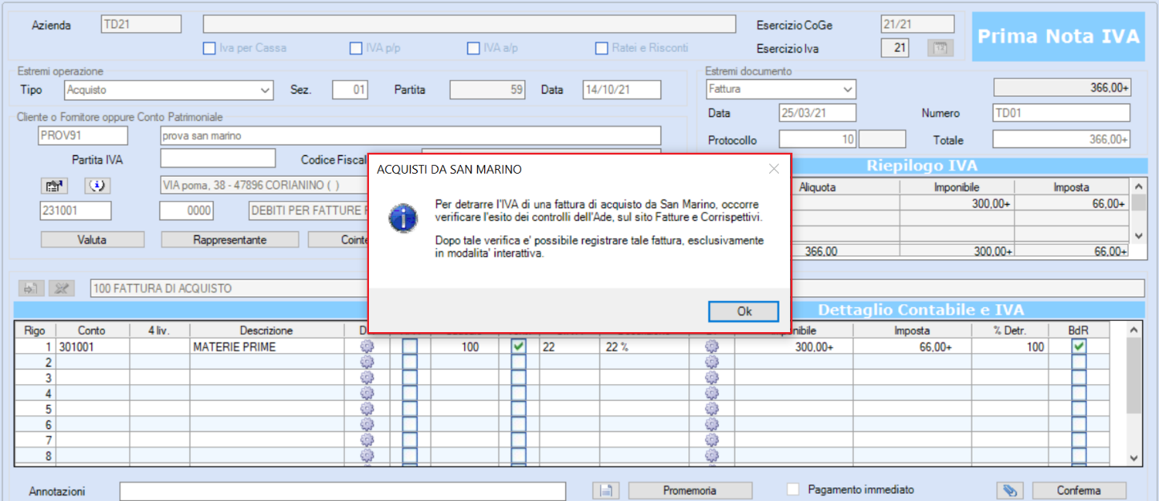Click the document Data field 25/03/21
This screenshot has height=501, width=1159.
818,114
